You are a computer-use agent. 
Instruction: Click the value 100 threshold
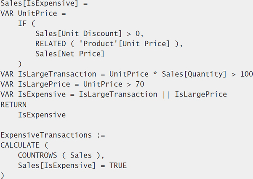tap(247, 74)
